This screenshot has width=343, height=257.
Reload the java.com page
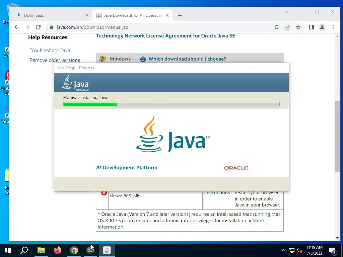38,27
